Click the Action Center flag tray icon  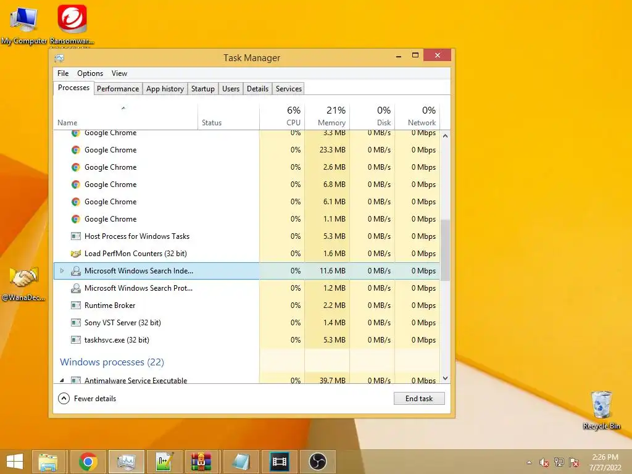point(574,462)
